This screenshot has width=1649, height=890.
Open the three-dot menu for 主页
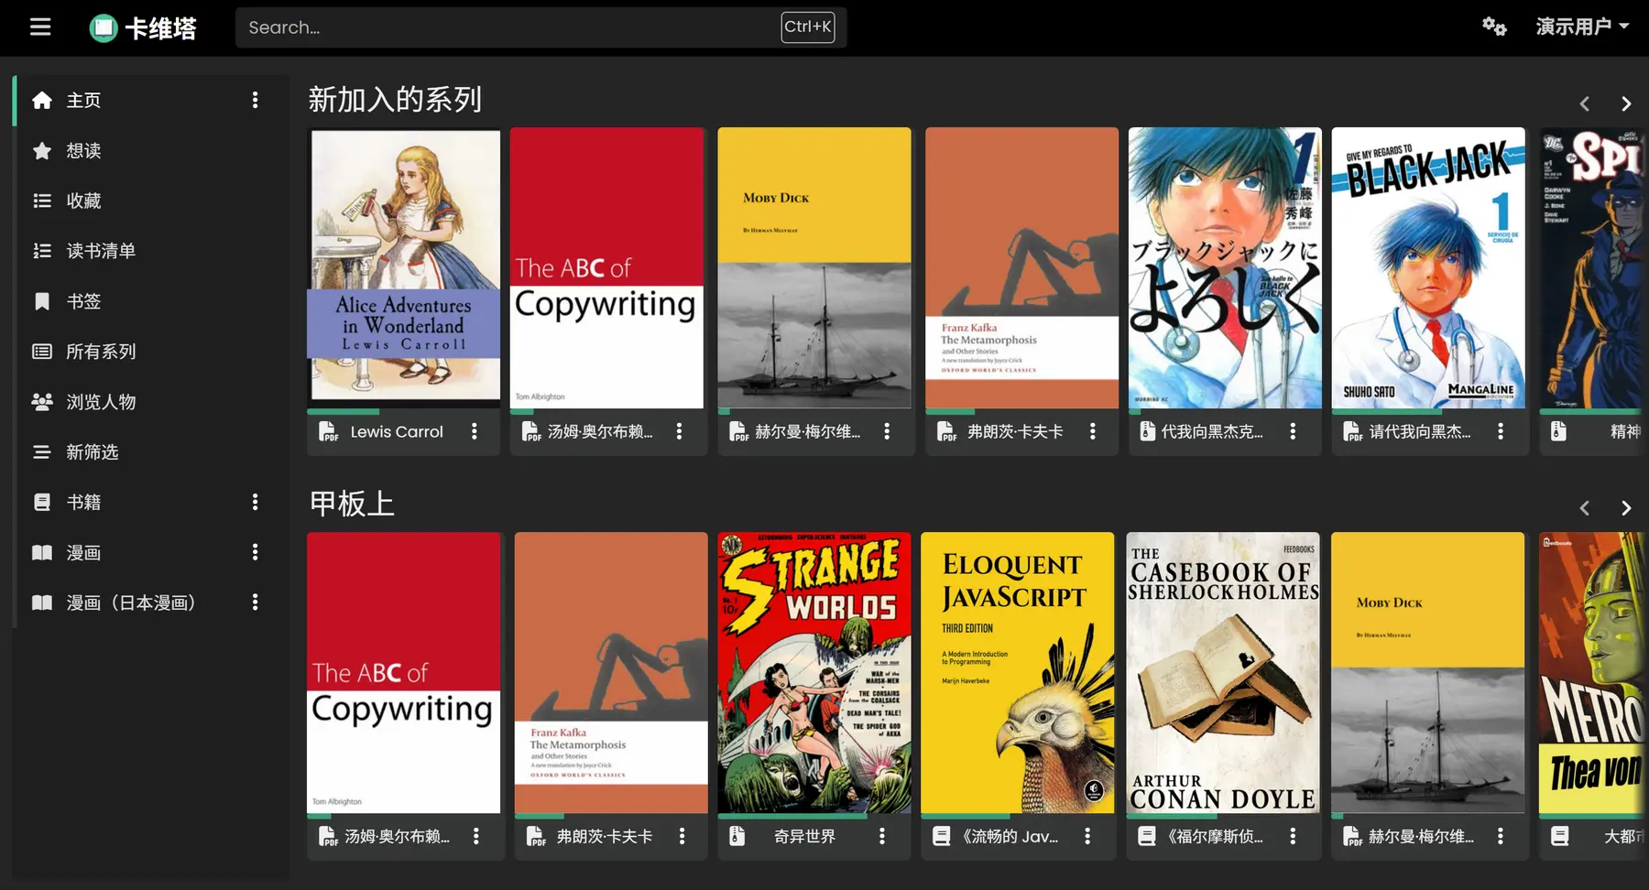(x=255, y=100)
